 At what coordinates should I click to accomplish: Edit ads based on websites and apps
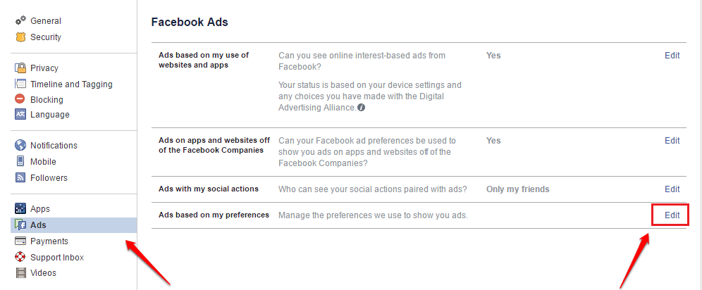672,56
